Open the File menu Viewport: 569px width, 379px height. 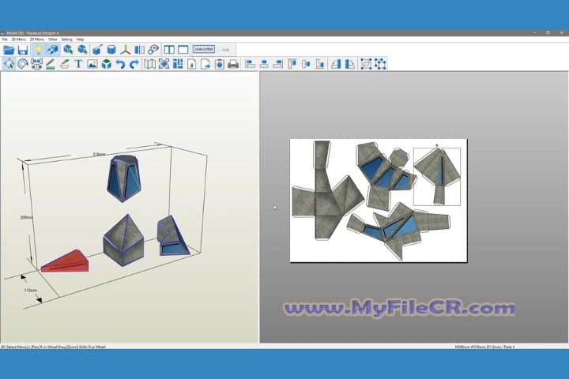[5, 39]
